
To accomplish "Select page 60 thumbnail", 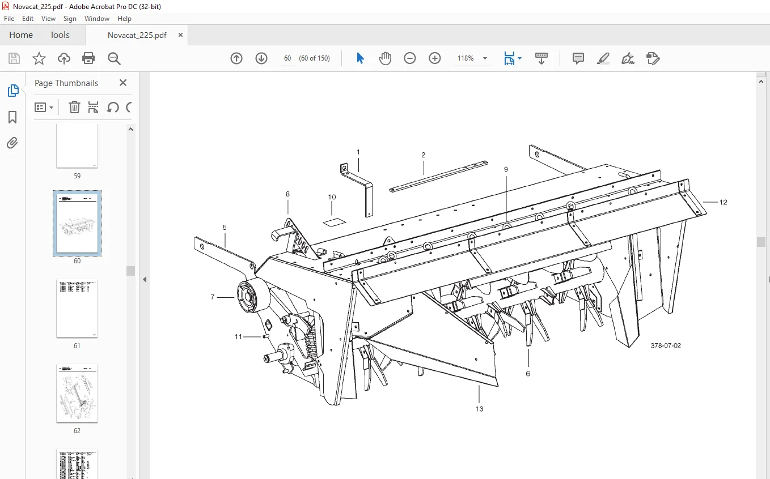I will point(77,224).
